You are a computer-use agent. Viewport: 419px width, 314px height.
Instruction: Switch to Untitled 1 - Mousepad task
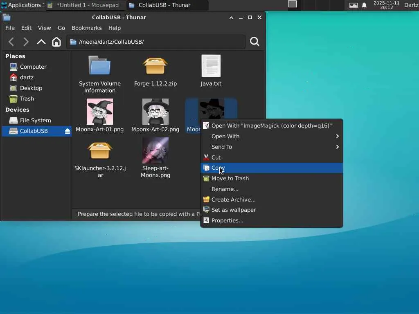coord(86,5)
